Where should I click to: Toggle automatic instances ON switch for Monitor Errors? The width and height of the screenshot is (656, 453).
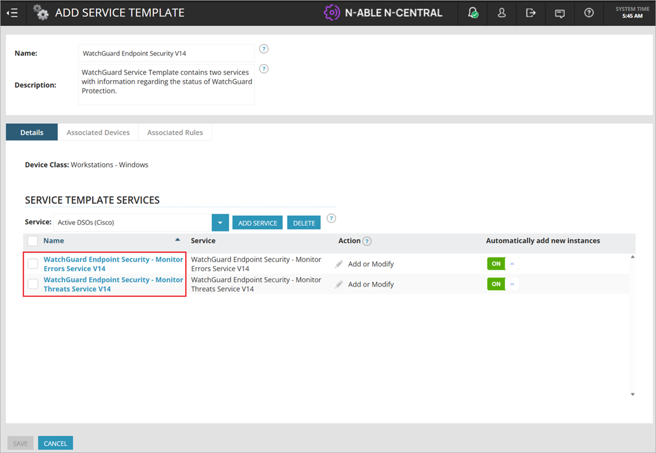click(495, 263)
